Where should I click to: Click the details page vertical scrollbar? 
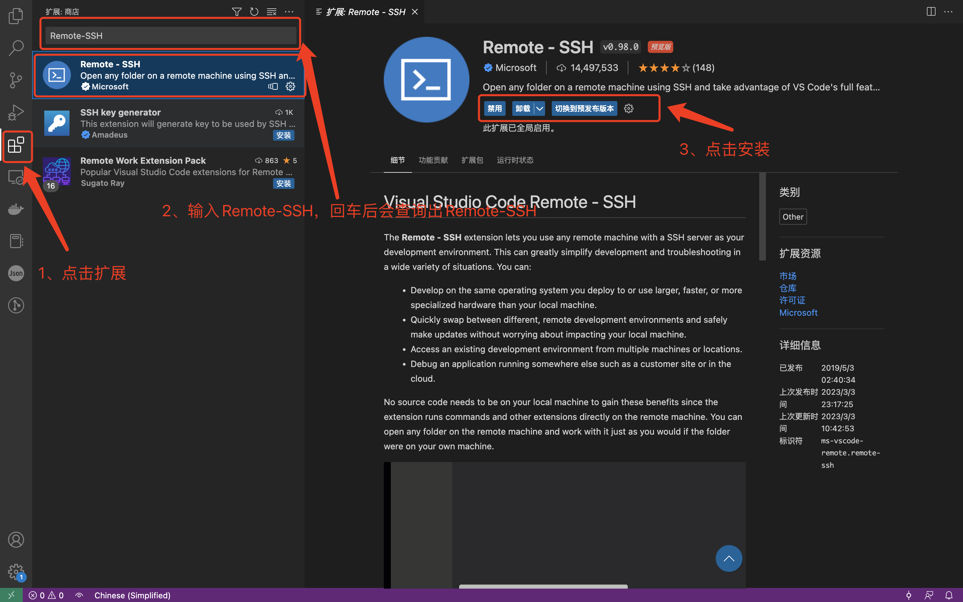763,217
